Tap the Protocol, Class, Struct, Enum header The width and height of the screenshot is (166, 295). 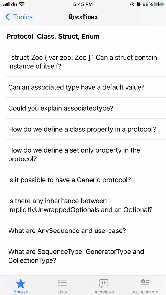pyautogui.click(x=53, y=36)
